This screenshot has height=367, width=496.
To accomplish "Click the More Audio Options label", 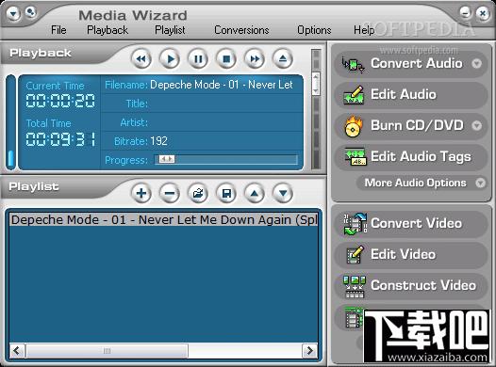I will (415, 183).
